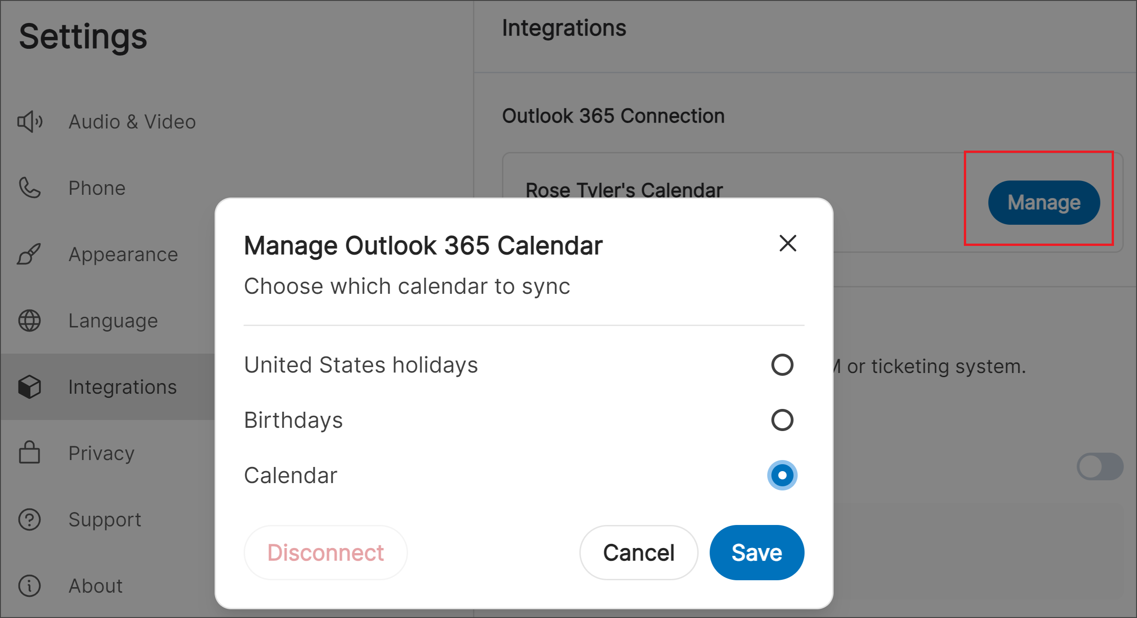Cancel the calendar management dialog

(638, 552)
